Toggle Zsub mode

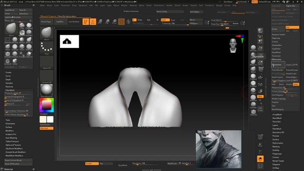[173, 20]
